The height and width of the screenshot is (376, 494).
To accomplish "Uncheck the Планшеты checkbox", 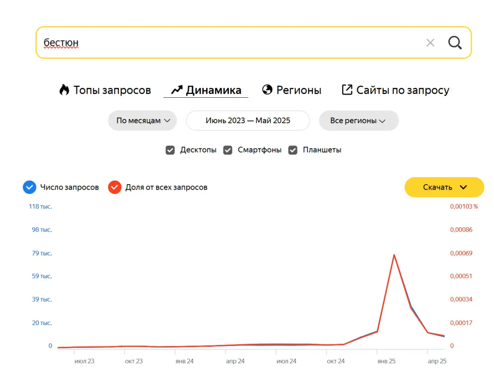I will pos(293,150).
